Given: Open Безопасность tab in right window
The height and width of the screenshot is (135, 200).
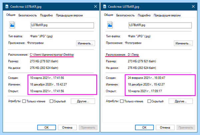Looking at the screenshot, I should pos(125,15).
